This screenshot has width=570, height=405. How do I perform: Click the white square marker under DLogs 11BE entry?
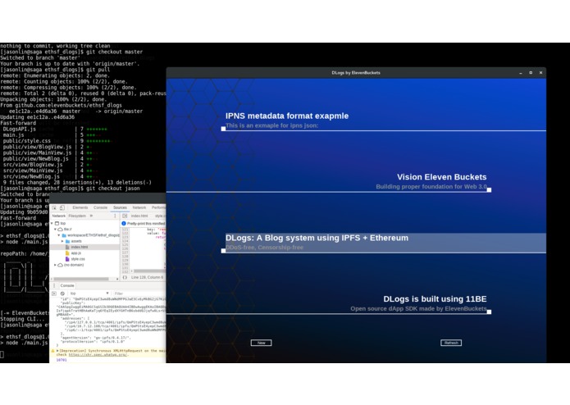489,312
